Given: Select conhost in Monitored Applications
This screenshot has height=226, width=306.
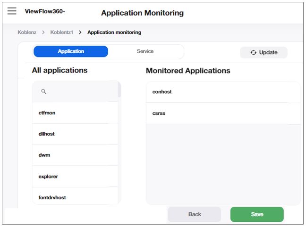Looking at the screenshot, I should [162, 92].
